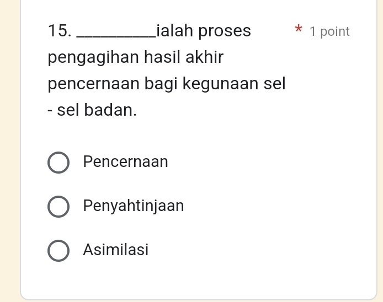The height and width of the screenshot is (302, 383).
Task: Click the line "pencernaan bagi kegunaan sel"
Action: [x=167, y=84]
